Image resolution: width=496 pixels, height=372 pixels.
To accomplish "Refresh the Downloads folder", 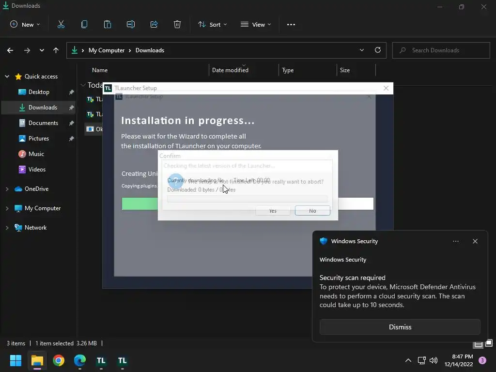I will click(x=378, y=50).
